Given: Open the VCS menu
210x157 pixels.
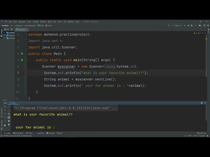Looking at the screenshot, I should [65, 22].
